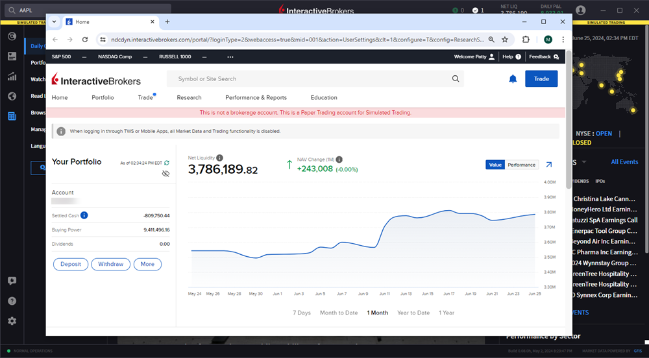This screenshot has width=649, height=358.
Task: Open Performance & Reports menu
Action: [x=256, y=97]
